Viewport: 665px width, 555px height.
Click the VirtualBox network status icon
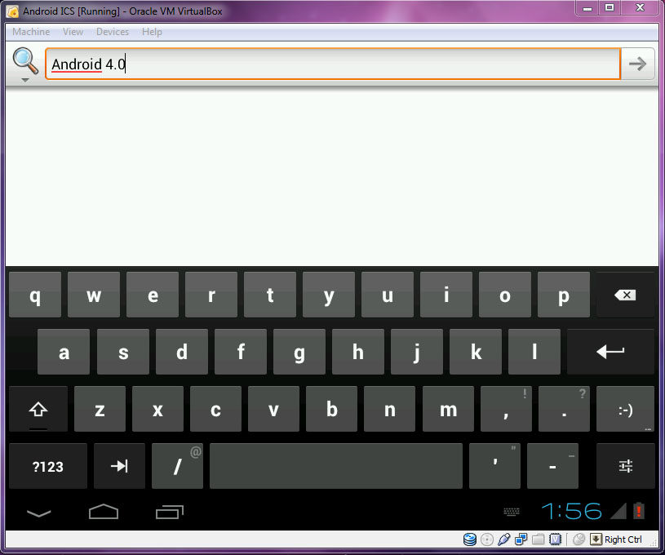tap(521, 539)
